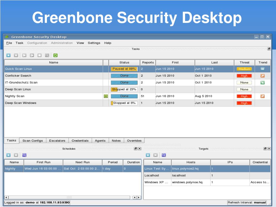
Task: Click the trend icon for Nightly Scan row
Action: (263, 96)
